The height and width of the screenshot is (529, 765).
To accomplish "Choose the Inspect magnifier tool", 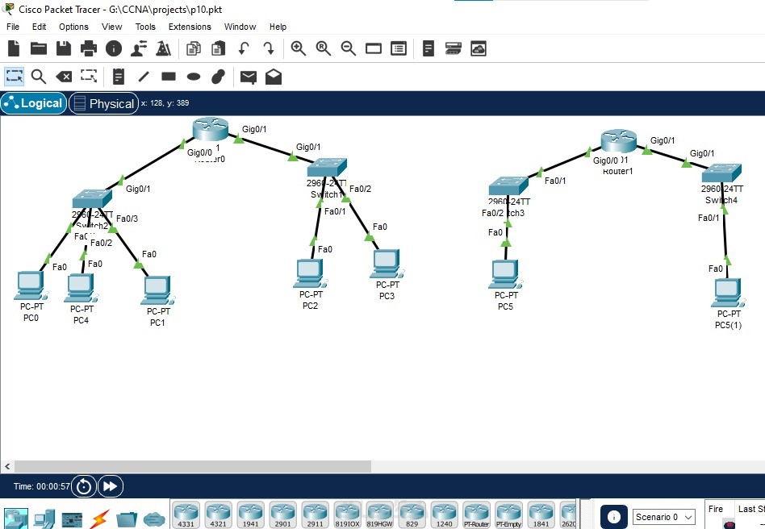I will point(39,77).
